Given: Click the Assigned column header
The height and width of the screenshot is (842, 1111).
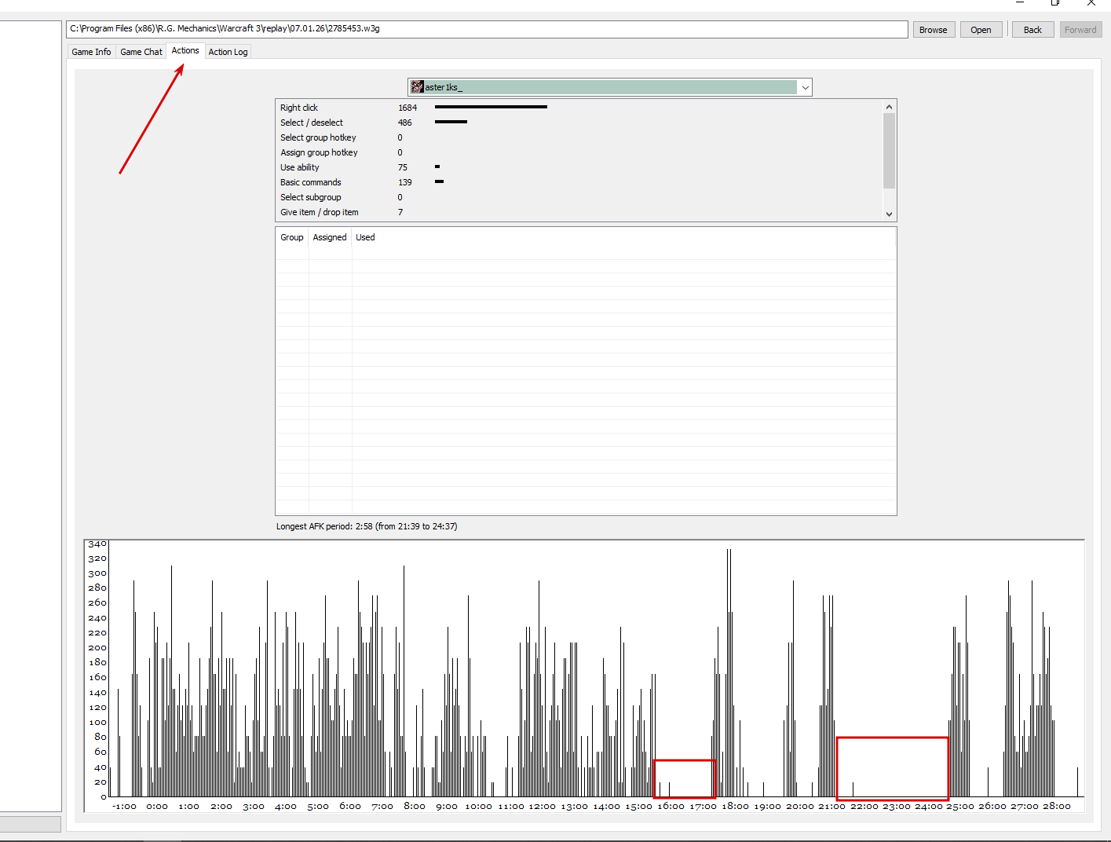Looking at the screenshot, I should (x=330, y=237).
